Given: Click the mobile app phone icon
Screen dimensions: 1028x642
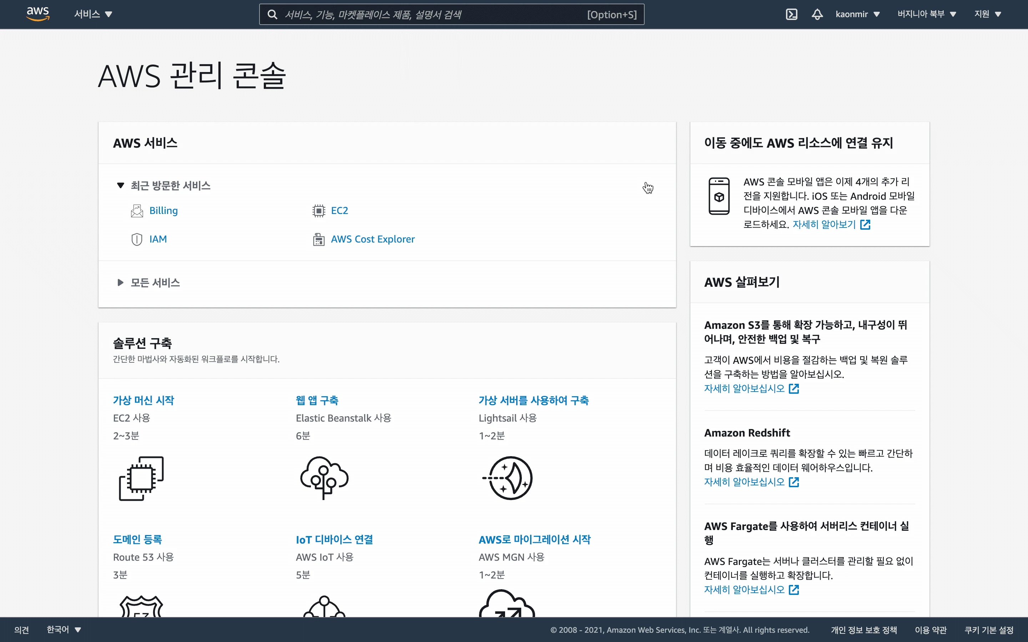Looking at the screenshot, I should [x=719, y=196].
